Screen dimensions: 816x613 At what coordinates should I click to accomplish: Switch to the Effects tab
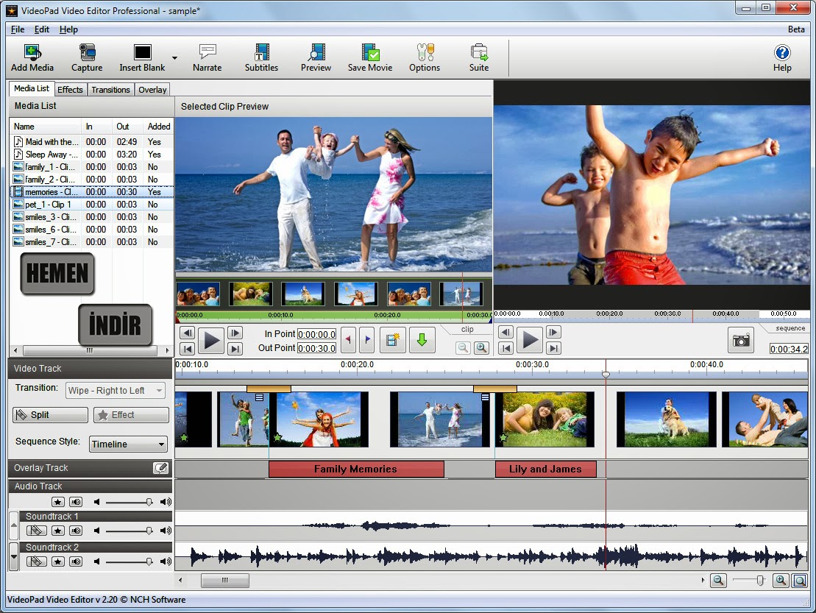coord(71,89)
